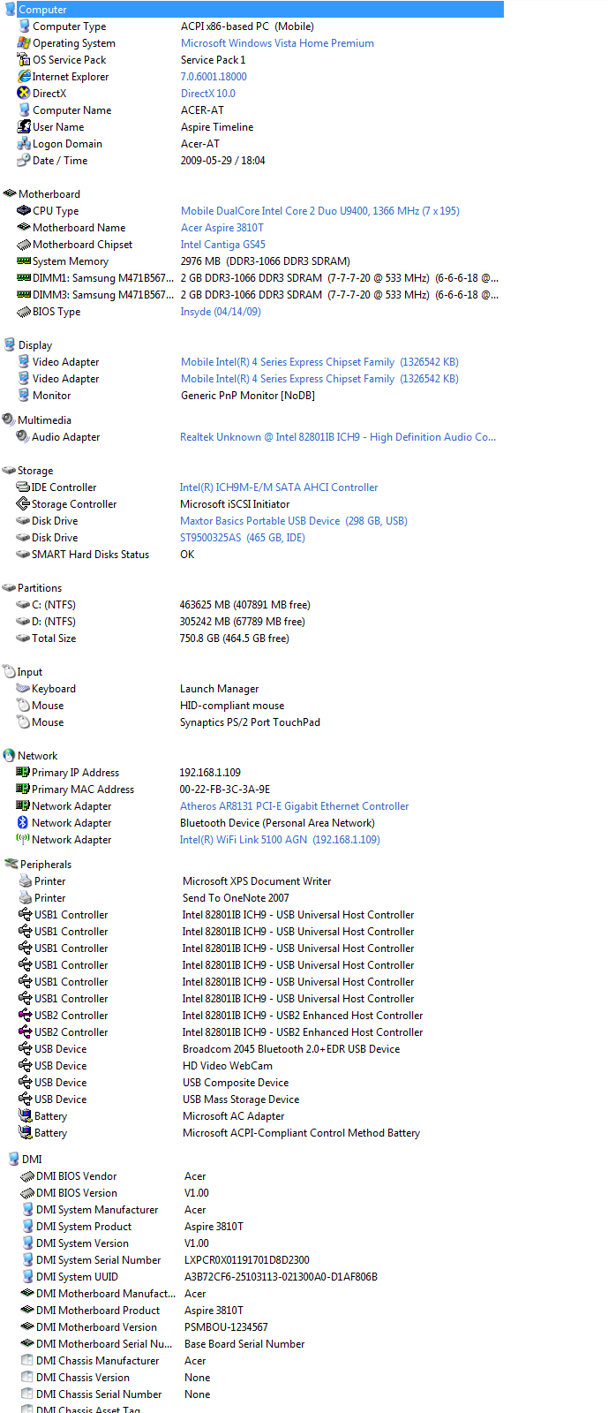
Task: Click the user name value 'Aspire Timeline'
Action: [x=217, y=127]
